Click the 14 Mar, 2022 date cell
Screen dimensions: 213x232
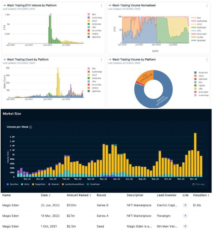(x=50, y=216)
